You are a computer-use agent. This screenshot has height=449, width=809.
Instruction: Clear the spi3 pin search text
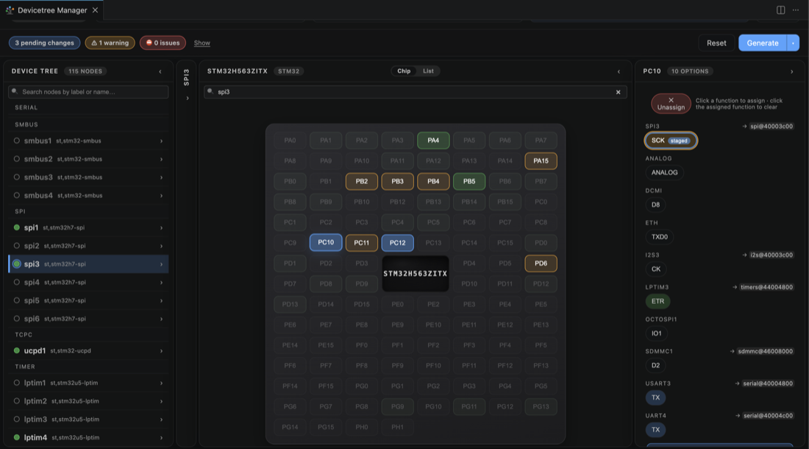[x=618, y=92]
